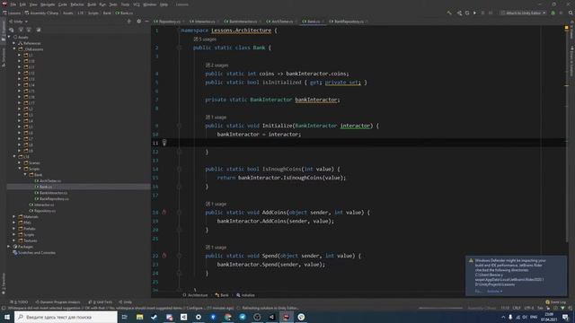Open the Unity view dropdown in Explorer
Screen dimensions: 575x323
[x=18, y=22]
